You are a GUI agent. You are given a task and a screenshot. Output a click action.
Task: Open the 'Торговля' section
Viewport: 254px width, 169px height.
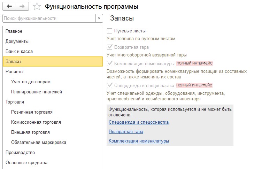click(x=53, y=102)
